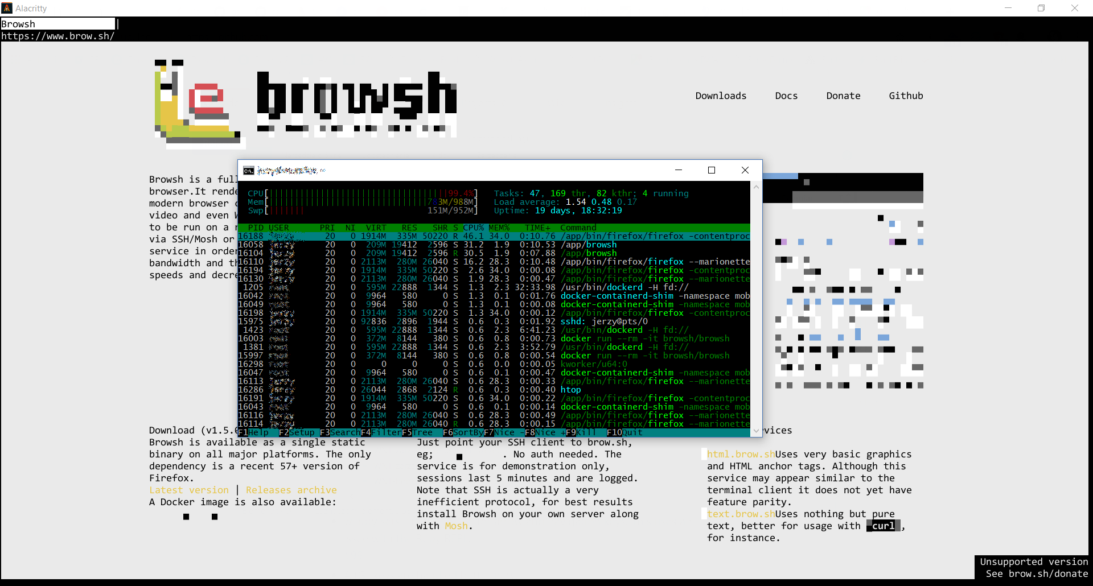Click F8 Nice + in htop bar
1093x586 pixels.
point(545,432)
